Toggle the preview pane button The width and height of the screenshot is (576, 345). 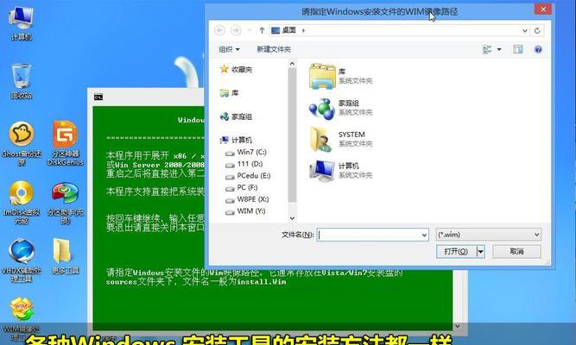pos(518,49)
